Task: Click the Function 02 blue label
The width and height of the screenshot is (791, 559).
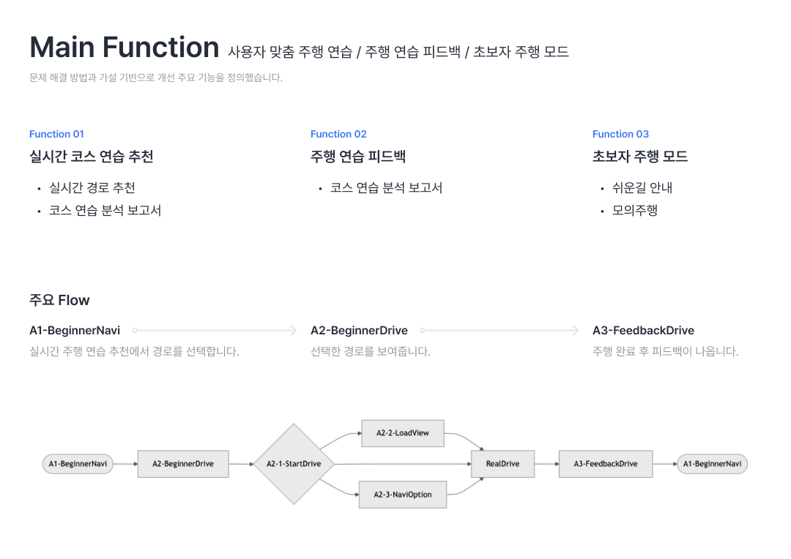Action: click(338, 134)
